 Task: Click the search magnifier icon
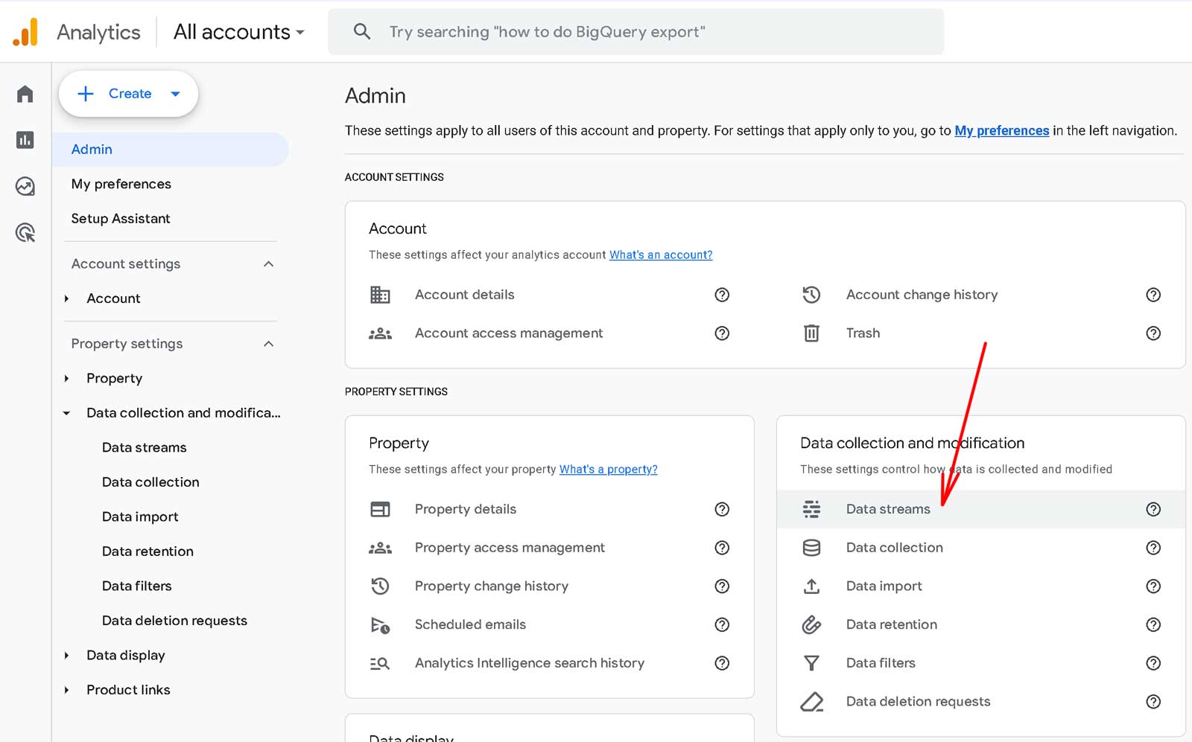(x=362, y=31)
